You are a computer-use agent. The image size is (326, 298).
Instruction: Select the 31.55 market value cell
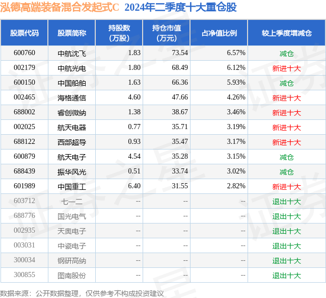coord(180,186)
